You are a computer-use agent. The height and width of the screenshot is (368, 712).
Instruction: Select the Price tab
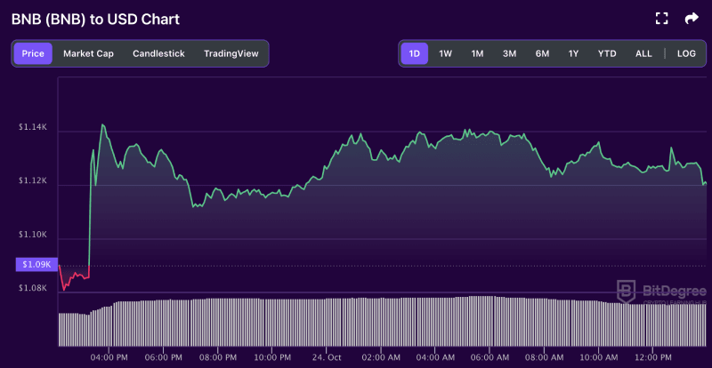(33, 53)
